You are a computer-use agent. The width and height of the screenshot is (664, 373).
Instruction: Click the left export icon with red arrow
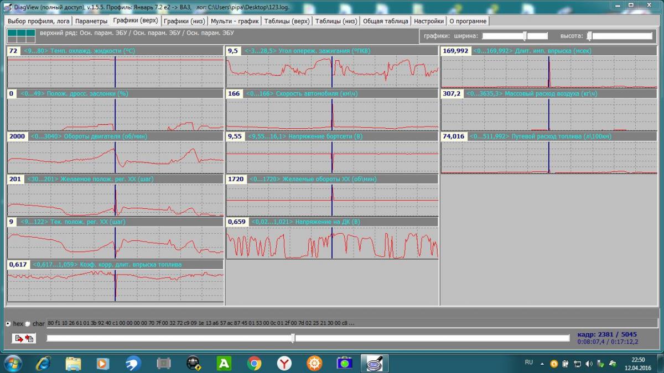18,338
